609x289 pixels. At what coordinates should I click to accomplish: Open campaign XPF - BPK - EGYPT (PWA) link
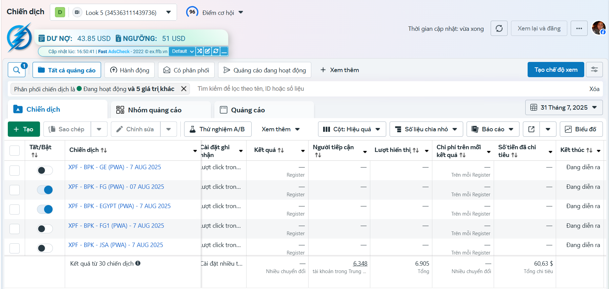pyautogui.click(x=119, y=206)
